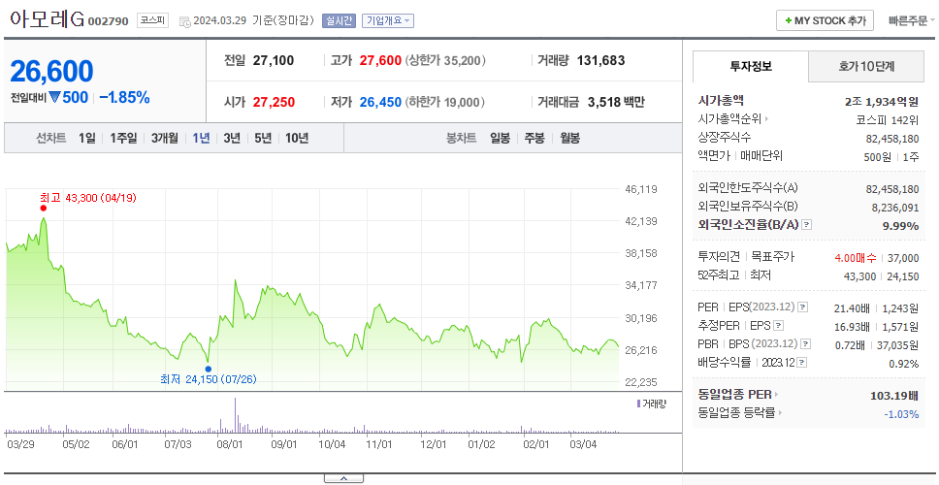Expand the 빠른주문 dropdown
Screen dimensions: 939x485
click(912, 21)
